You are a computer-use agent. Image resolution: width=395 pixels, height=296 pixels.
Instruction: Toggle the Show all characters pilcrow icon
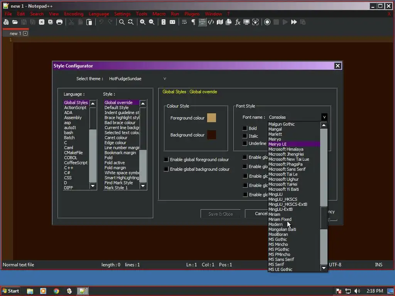tap(193, 22)
